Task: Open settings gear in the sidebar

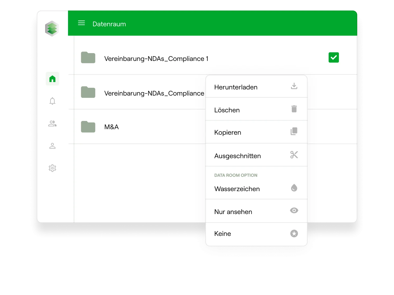Action: (x=52, y=168)
